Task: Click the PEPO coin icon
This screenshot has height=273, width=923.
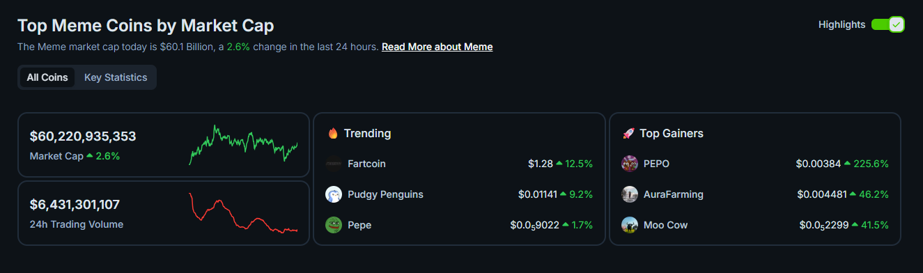Action: (x=630, y=164)
